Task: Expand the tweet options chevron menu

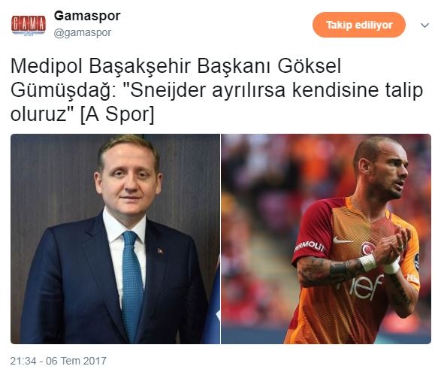Action: coord(425,26)
